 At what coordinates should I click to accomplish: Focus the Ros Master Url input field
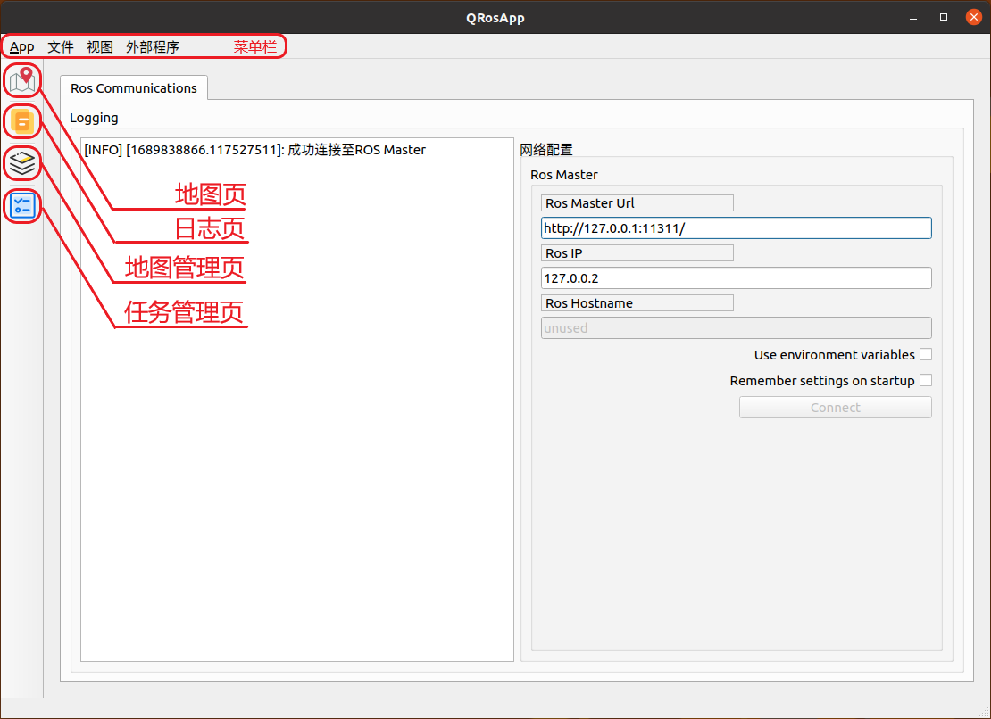tap(737, 227)
